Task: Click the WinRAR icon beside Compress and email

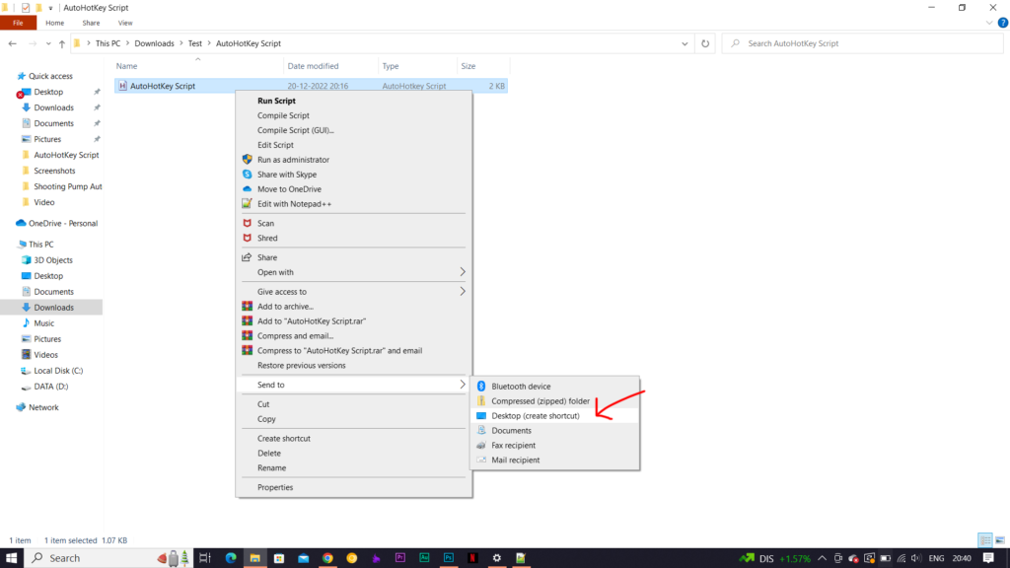Action: click(247, 335)
